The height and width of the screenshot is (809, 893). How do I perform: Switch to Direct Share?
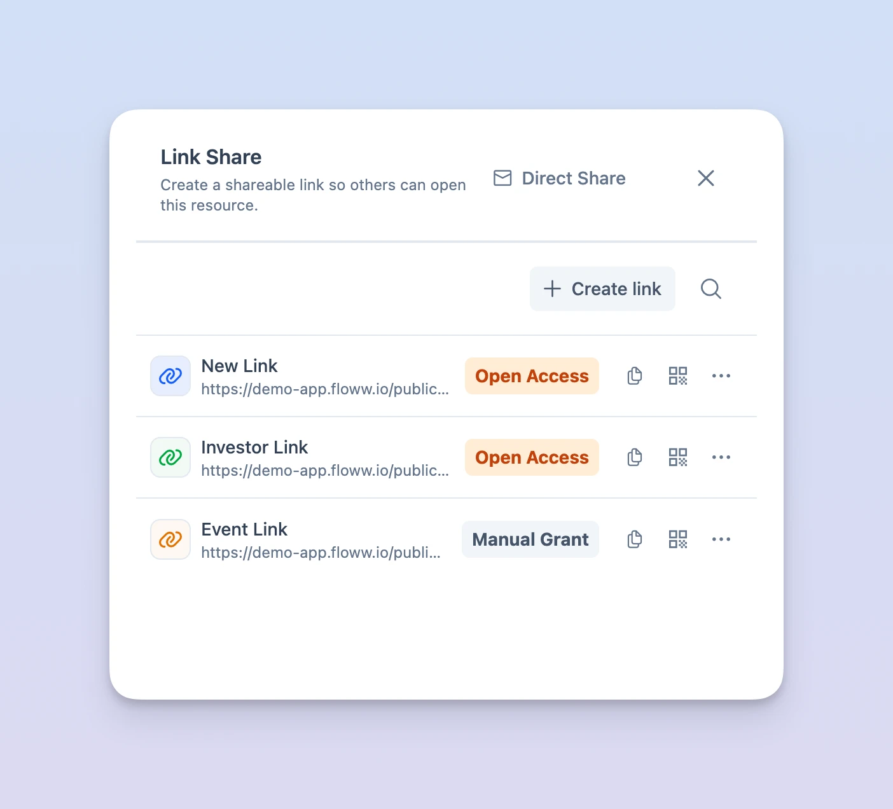[560, 178]
